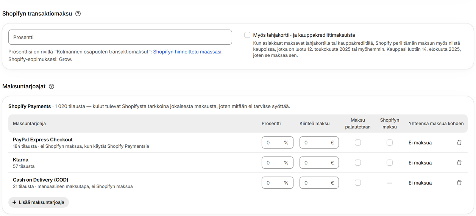
Task: Edit Cash on Delivery fixed fee field
Action: tap(319, 183)
